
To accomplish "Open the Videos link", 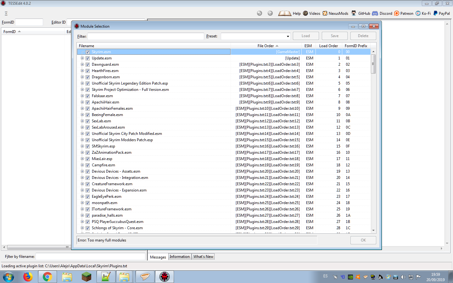I will (311, 14).
